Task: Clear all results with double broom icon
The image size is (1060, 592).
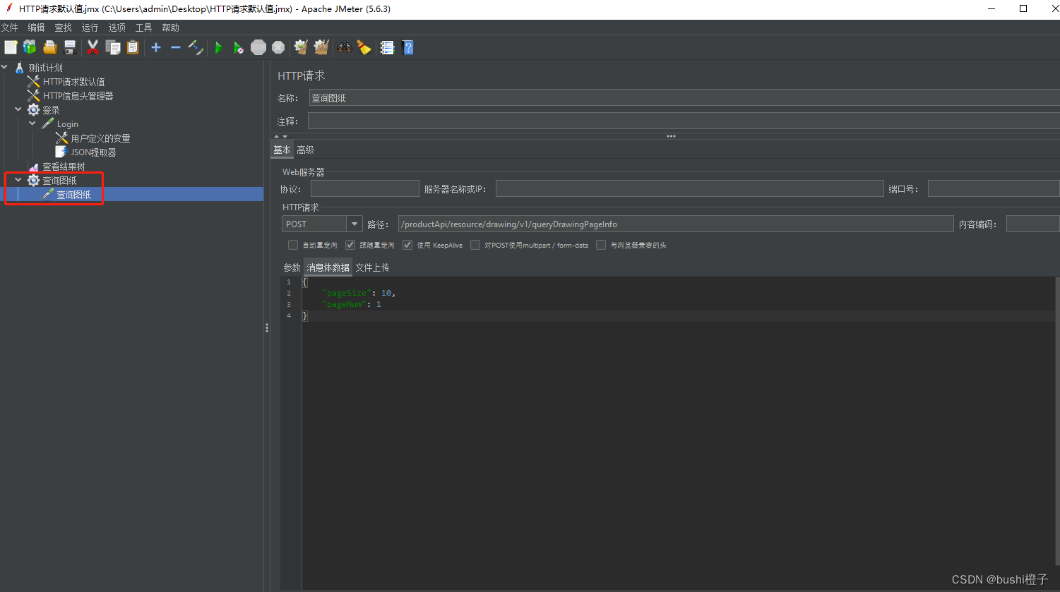Action: 321,47
